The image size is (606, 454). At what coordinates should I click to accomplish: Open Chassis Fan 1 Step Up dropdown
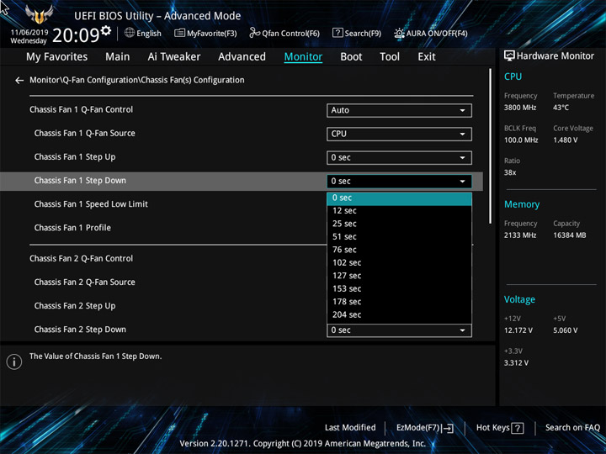[399, 157]
